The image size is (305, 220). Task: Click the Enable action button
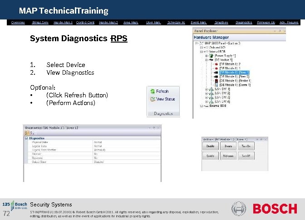tap(210, 156)
